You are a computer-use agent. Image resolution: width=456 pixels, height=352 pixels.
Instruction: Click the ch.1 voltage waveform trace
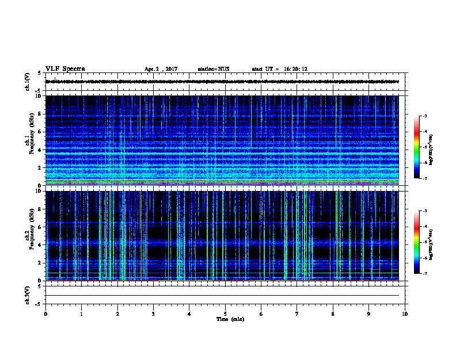pos(222,82)
